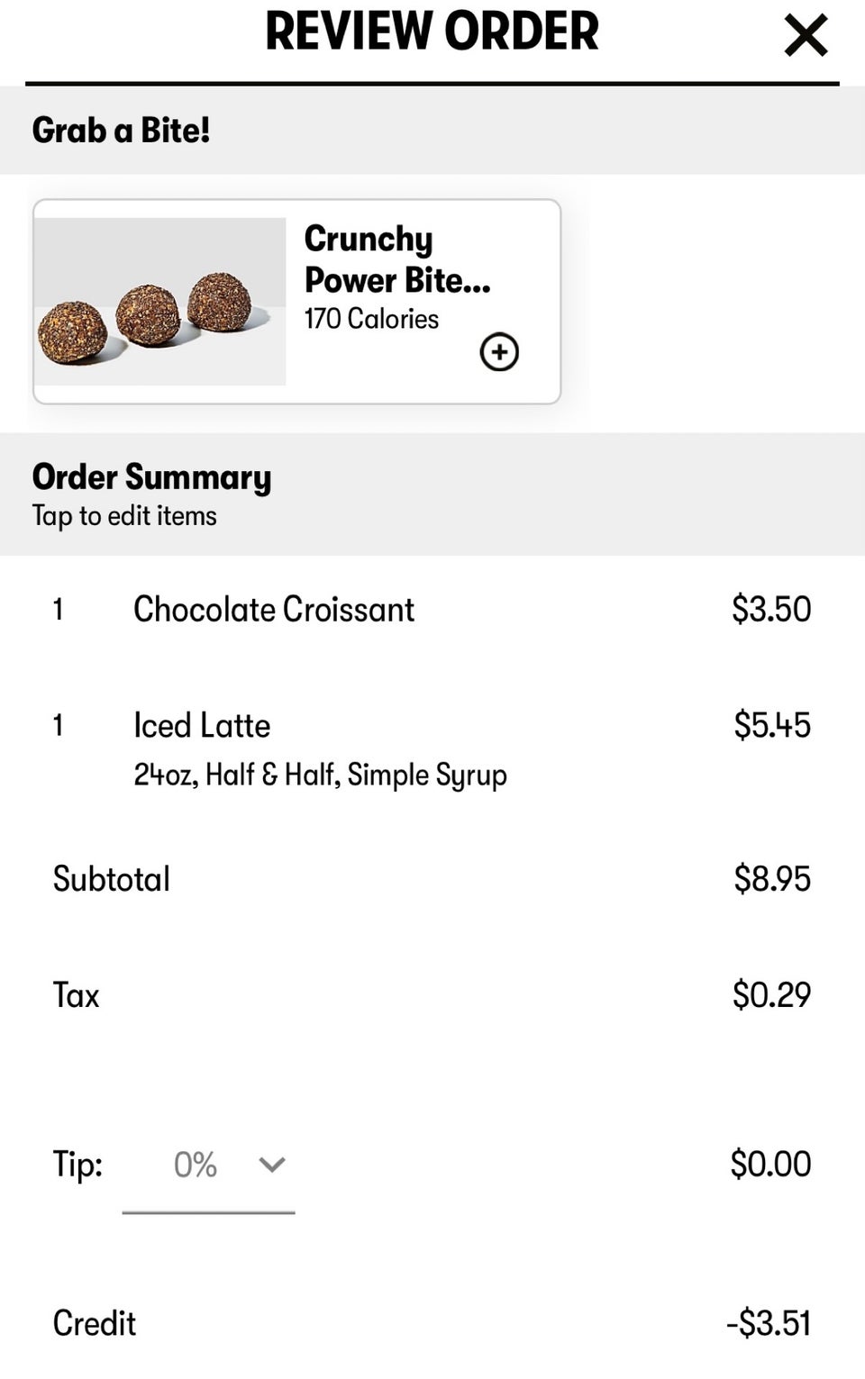
Task: Tap the Subtotal row label
Action: (x=112, y=879)
